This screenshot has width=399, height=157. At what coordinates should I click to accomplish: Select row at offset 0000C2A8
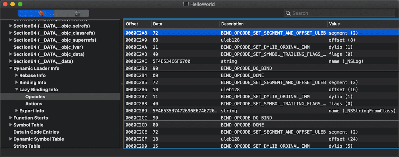pyautogui.click(x=261, y=33)
